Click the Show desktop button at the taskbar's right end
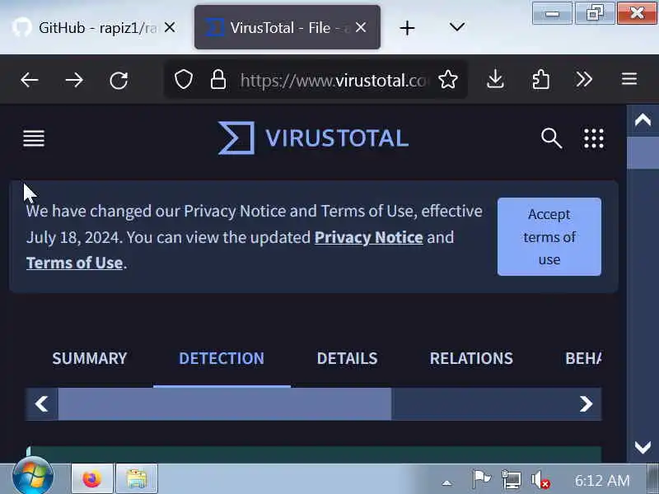Viewport: 659px width, 494px height. (x=652, y=479)
